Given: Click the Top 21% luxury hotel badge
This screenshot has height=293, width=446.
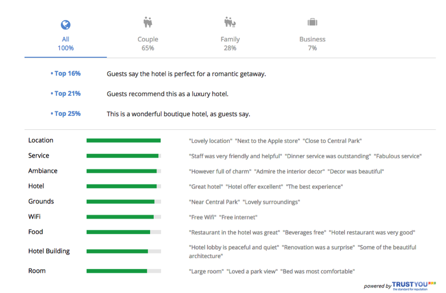Looking at the screenshot, I should coord(66,94).
